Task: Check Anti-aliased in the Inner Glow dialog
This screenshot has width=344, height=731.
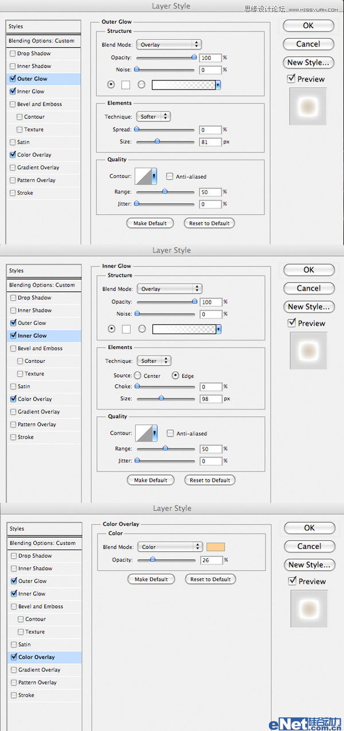Action: 170,434
